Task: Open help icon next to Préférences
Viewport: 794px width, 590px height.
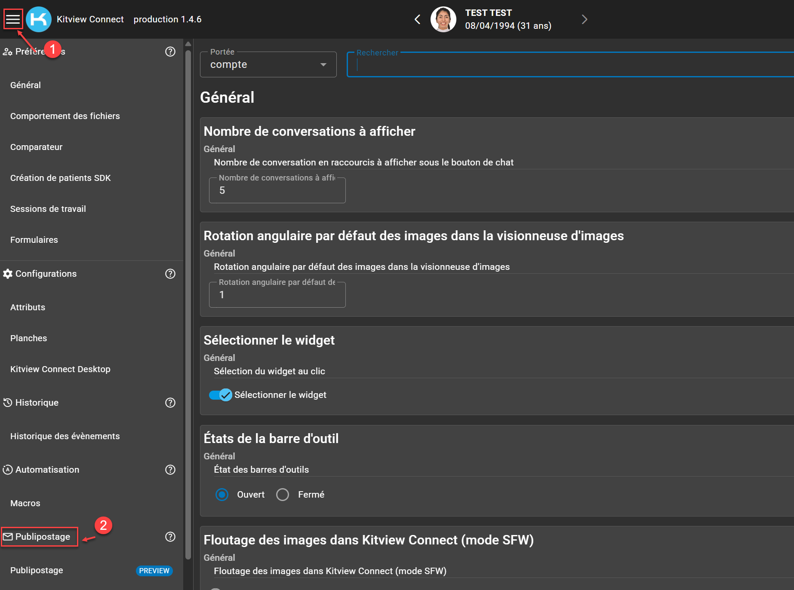Action: pos(170,52)
